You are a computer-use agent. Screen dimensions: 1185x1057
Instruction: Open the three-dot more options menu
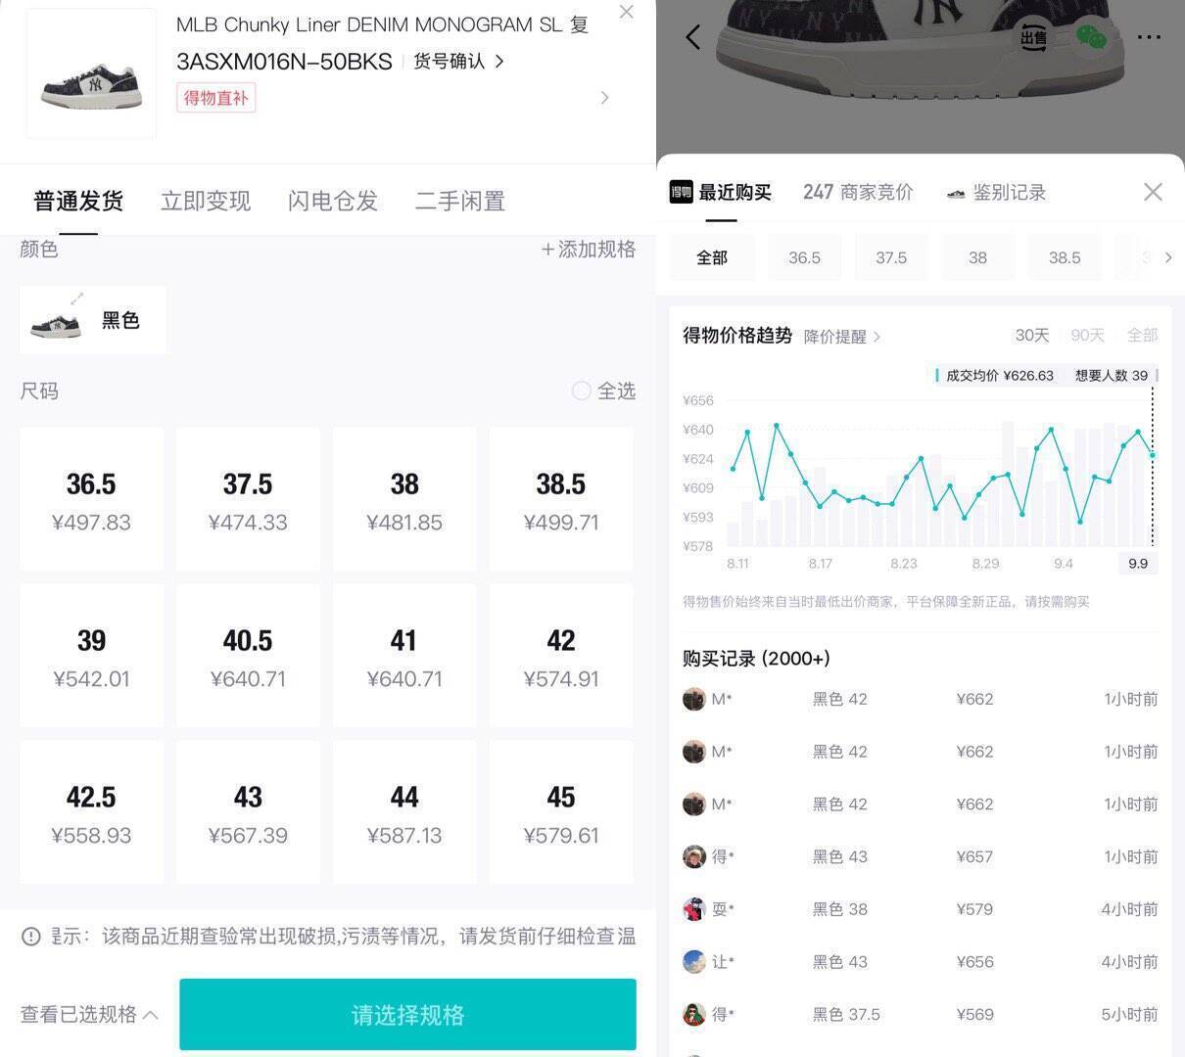[1149, 37]
